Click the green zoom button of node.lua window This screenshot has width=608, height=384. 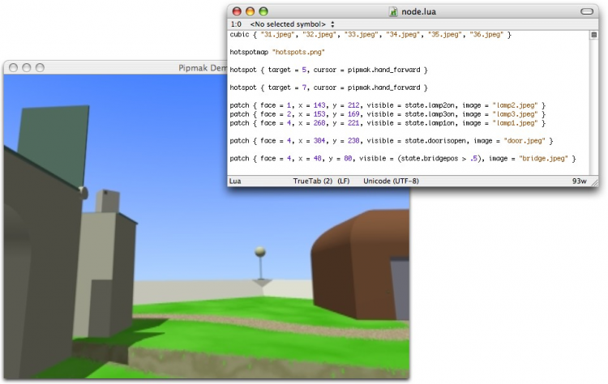tap(263, 11)
